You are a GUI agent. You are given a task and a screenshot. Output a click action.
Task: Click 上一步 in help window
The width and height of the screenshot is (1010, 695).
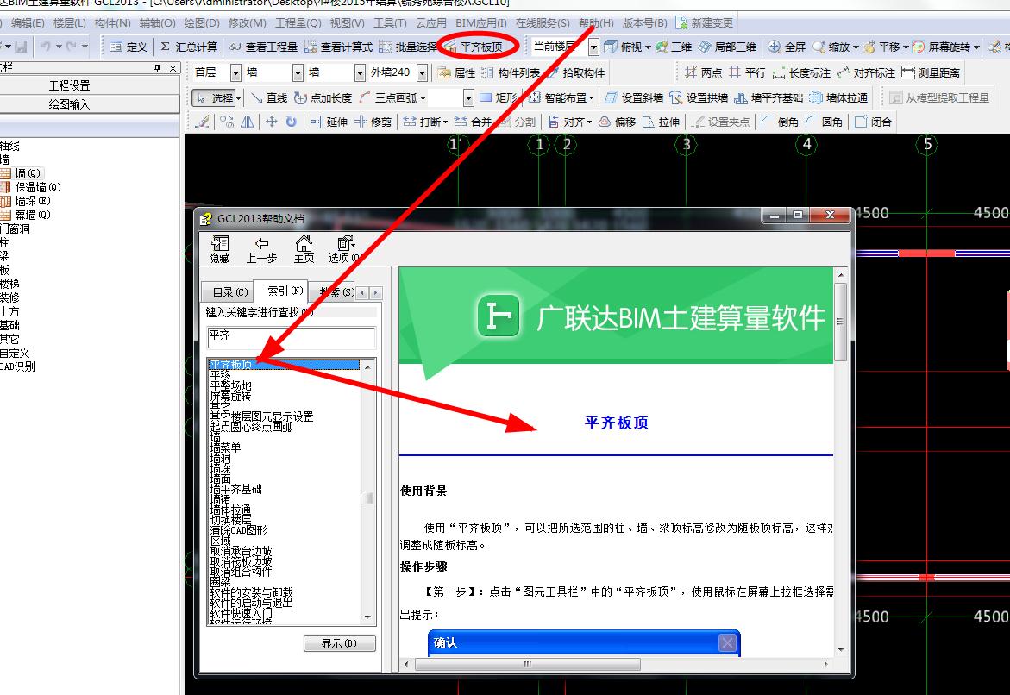coord(261,249)
